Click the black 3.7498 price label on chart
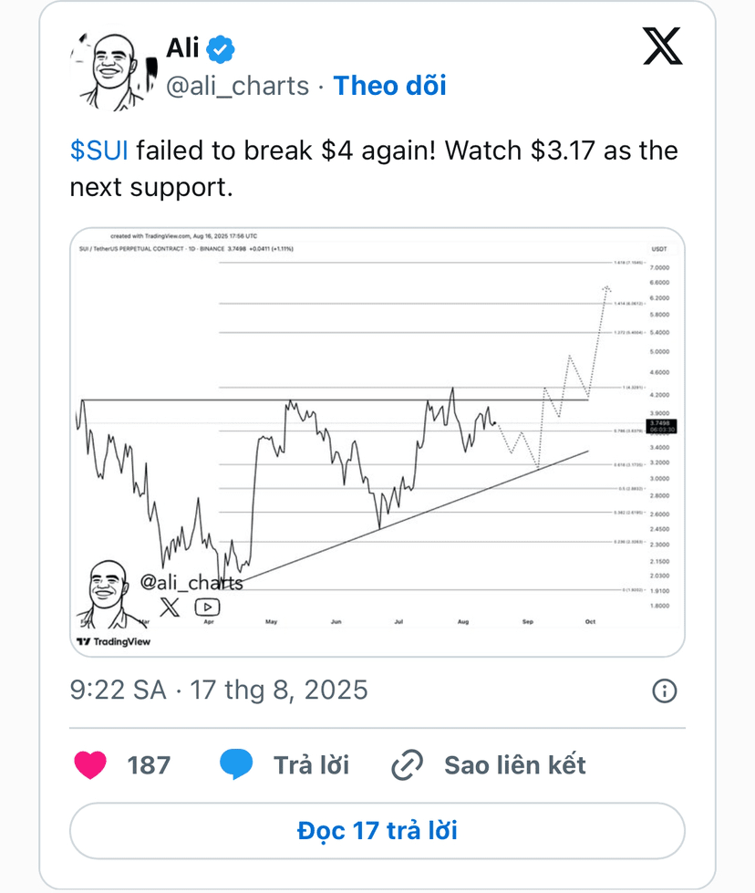The image size is (755, 893). point(662,426)
